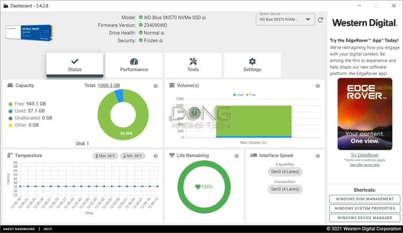This screenshot has width=403, height=233.
Task: Click the green Free legend dot in Capacity
Action: (x=11, y=104)
